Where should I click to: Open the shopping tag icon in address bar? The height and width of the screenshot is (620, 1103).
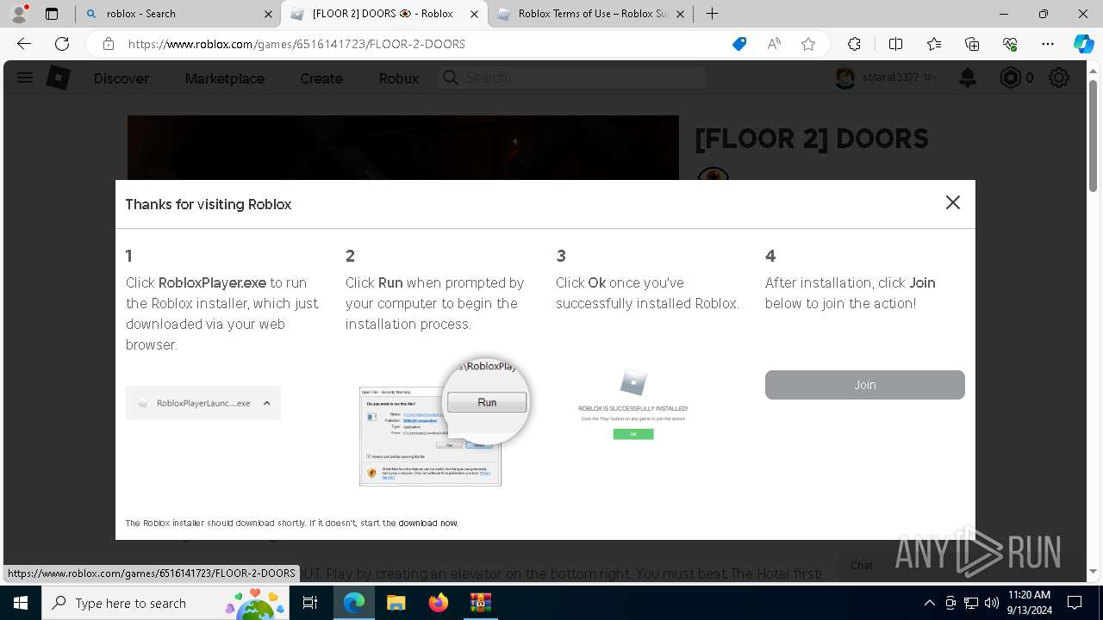tap(739, 44)
